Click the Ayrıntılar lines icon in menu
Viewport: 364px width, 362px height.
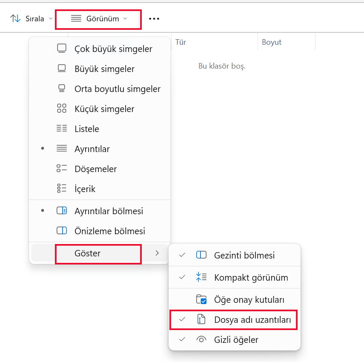[x=62, y=148]
